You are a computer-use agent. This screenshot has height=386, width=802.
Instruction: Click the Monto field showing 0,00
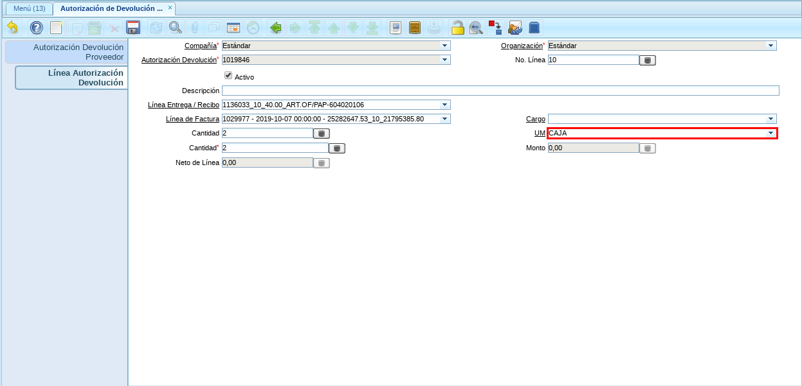point(593,148)
